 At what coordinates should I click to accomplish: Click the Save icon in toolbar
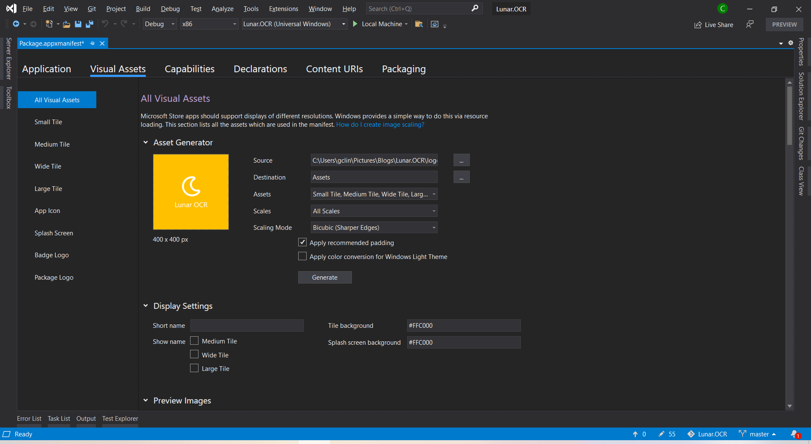78,24
